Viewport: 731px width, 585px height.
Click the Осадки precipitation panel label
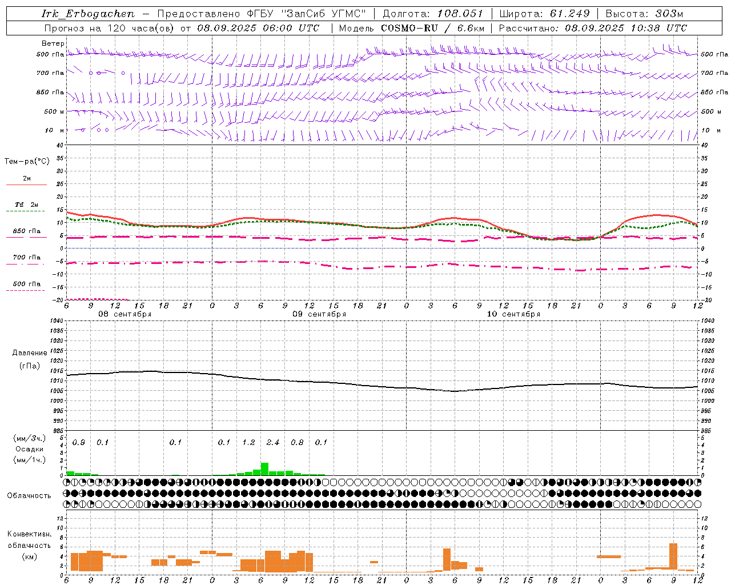tap(29, 449)
